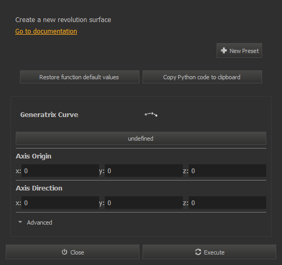282x265 pixels.
Task: Click the Advanced section label
Action: (39, 222)
